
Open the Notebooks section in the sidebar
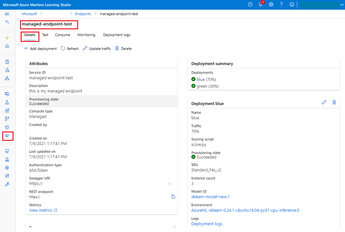pyautogui.click(x=7, y=62)
